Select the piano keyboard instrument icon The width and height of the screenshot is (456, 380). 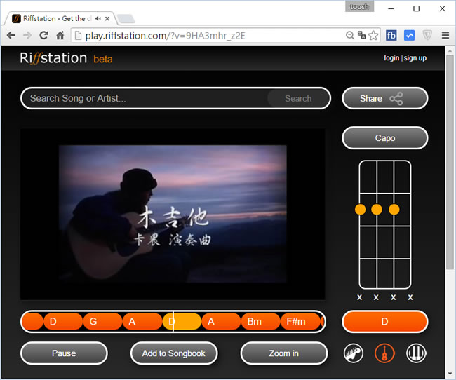[x=416, y=353]
